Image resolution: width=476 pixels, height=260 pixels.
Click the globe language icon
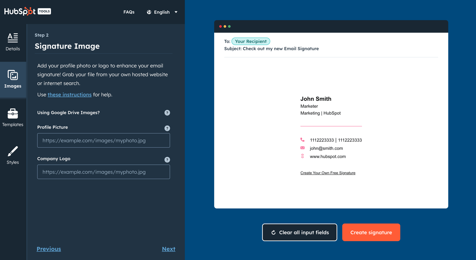(x=149, y=12)
